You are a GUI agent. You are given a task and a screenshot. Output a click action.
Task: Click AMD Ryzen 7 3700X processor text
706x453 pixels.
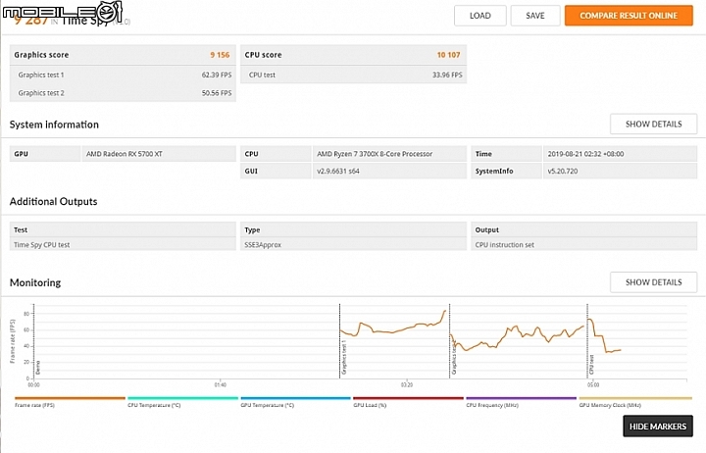pyautogui.click(x=375, y=154)
